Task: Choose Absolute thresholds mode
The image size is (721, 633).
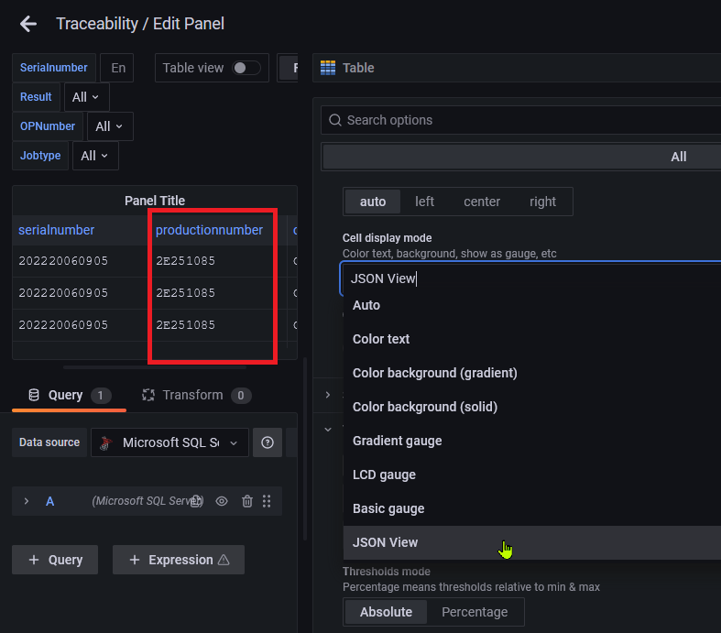Action: 386,612
